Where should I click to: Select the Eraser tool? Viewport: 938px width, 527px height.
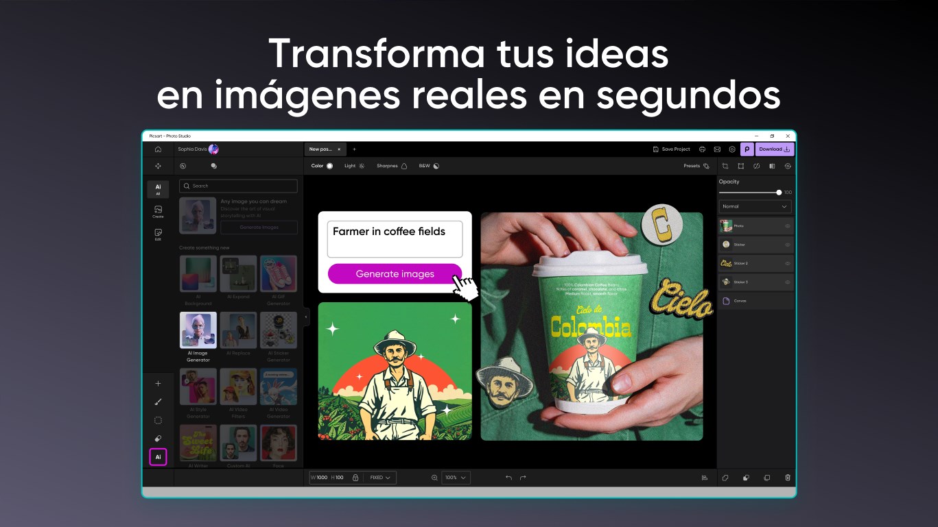(158, 439)
